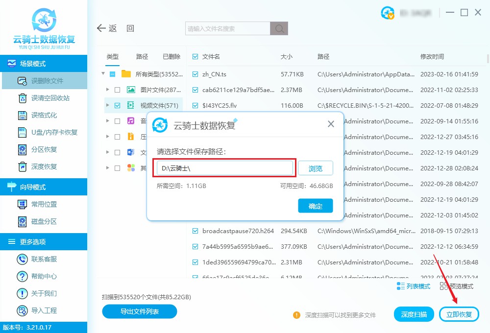Open the 导入工程 import project icon
The width and height of the screenshot is (490, 333).
tap(22, 310)
